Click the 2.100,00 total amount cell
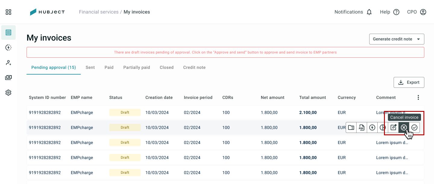This screenshot has width=434, height=184. (x=308, y=112)
